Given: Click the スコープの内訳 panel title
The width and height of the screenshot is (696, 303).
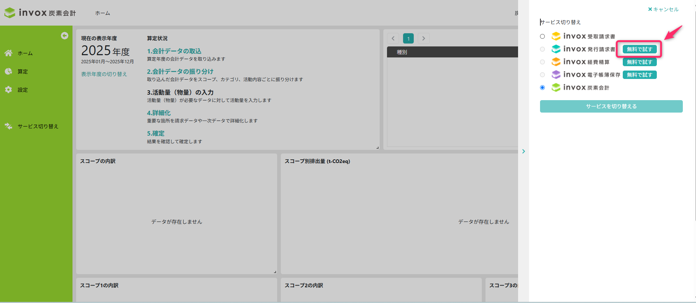Looking at the screenshot, I should pyautogui.click(x=98, y=161).
